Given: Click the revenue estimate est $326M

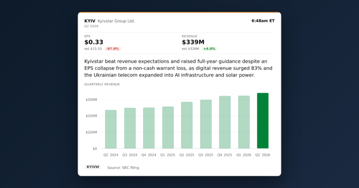Looking at the screenshot, I should pos(191,49).
